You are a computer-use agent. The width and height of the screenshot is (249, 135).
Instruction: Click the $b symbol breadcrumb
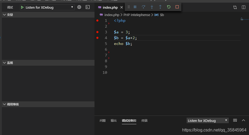pyautogui.click(x=162, y=15)
